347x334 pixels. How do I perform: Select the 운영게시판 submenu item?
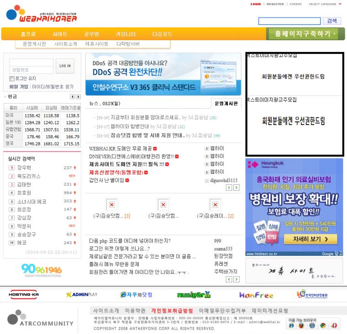coord(34,44)
